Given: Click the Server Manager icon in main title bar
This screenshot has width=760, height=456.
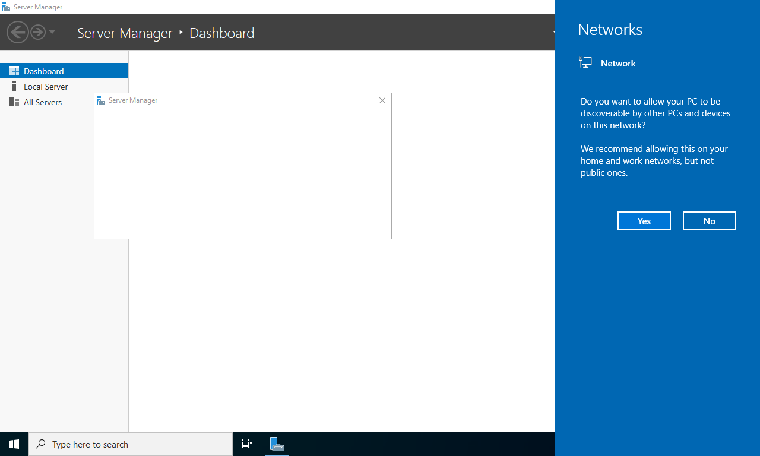Looking at the screenshot, I should [6, 7].
